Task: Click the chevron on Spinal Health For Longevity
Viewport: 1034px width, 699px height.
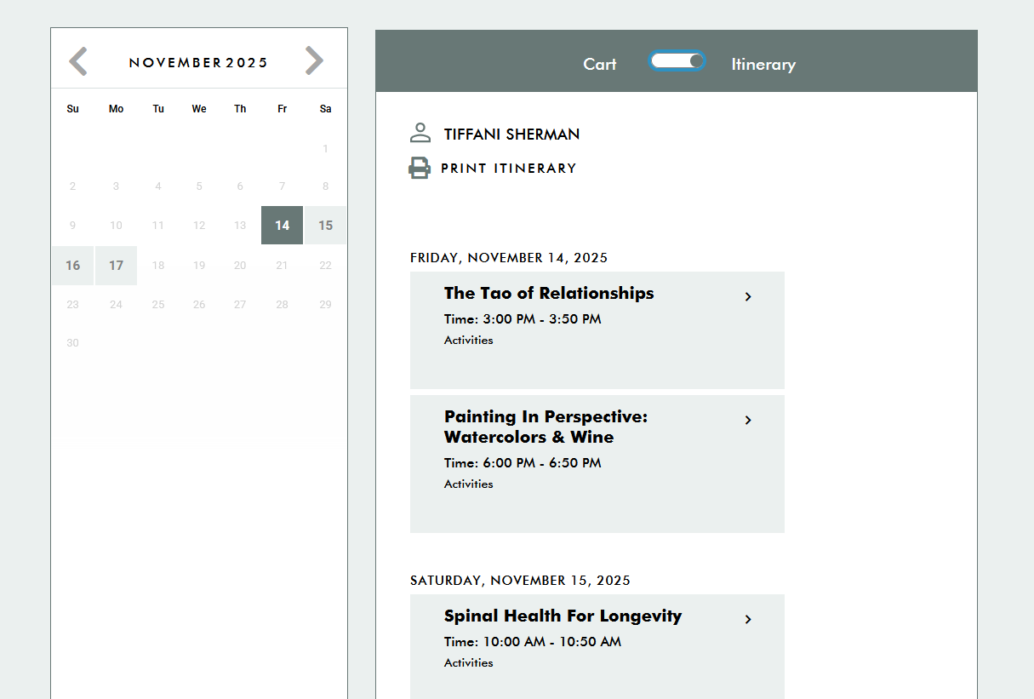Action: coord(748,619)
